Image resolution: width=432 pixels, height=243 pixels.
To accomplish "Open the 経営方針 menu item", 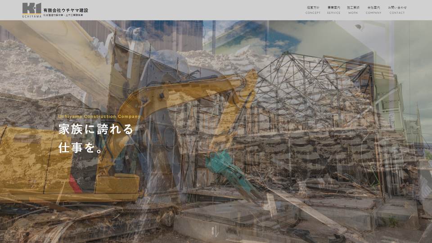I will point(313,8).
